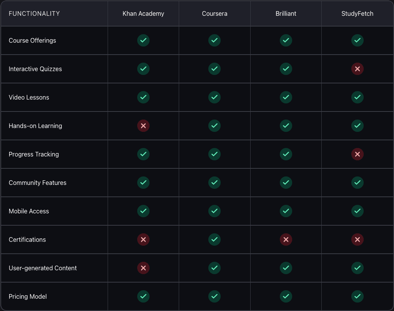The image size is (394, 311).
Task: Click Coursera's Hands-on Learning checkmark
Action: pos(214,126)
